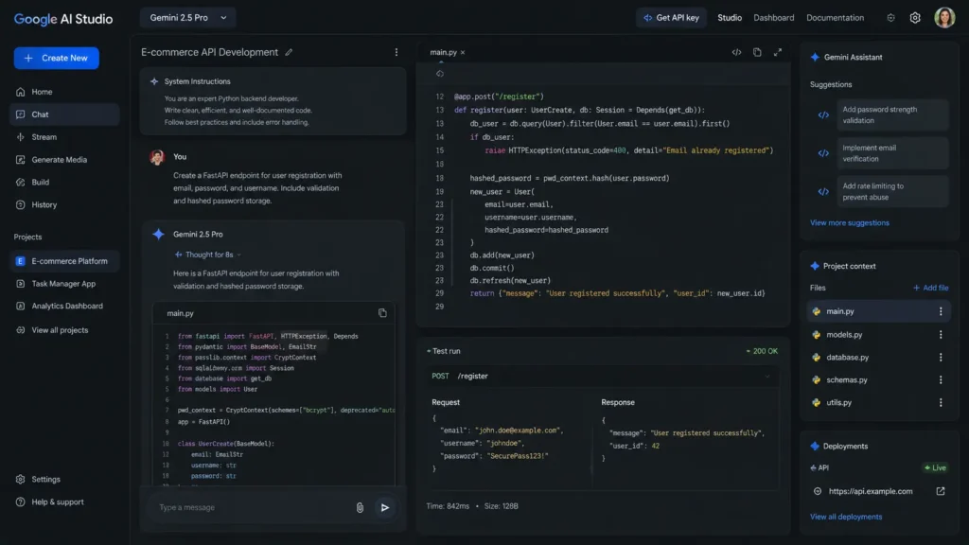This screenshot has width=969, height=545.
Task: Click the System Instructions sparkle icon
Action: click(154, 81)
